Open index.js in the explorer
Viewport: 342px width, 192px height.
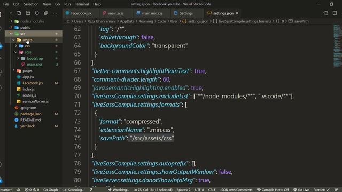(x=28, y=89)
